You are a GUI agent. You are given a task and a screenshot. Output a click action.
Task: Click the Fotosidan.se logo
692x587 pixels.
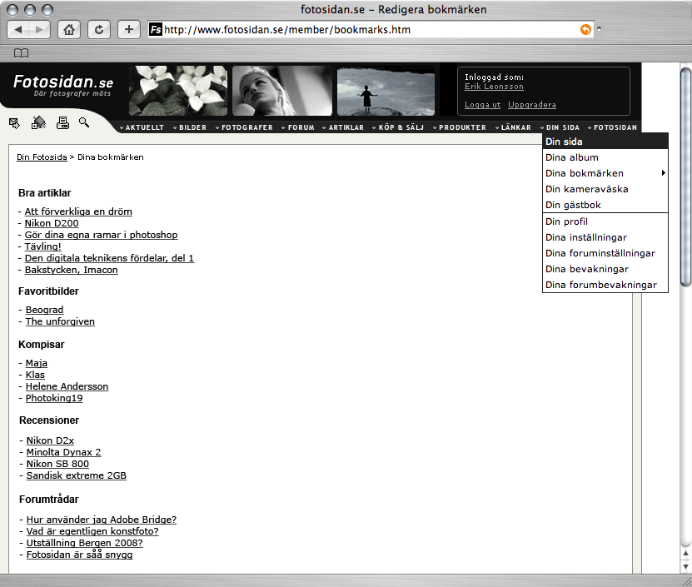pyautogui.click(x=62, y=85)
